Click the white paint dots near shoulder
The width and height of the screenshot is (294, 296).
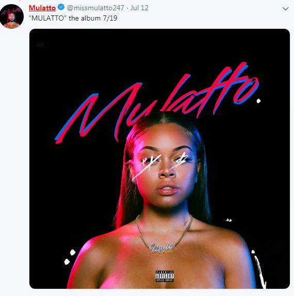coord(70,257)
